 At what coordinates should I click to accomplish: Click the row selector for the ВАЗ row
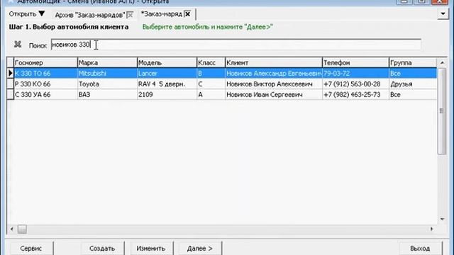10,94
